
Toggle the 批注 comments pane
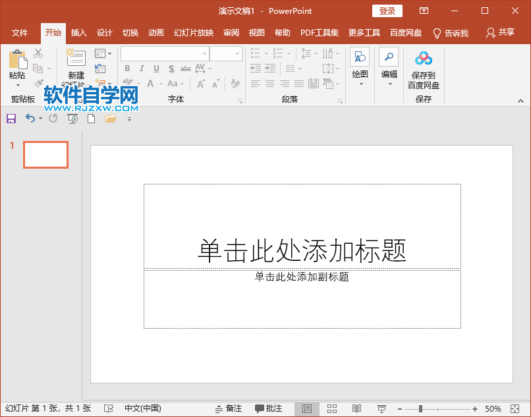pos(266,408)
